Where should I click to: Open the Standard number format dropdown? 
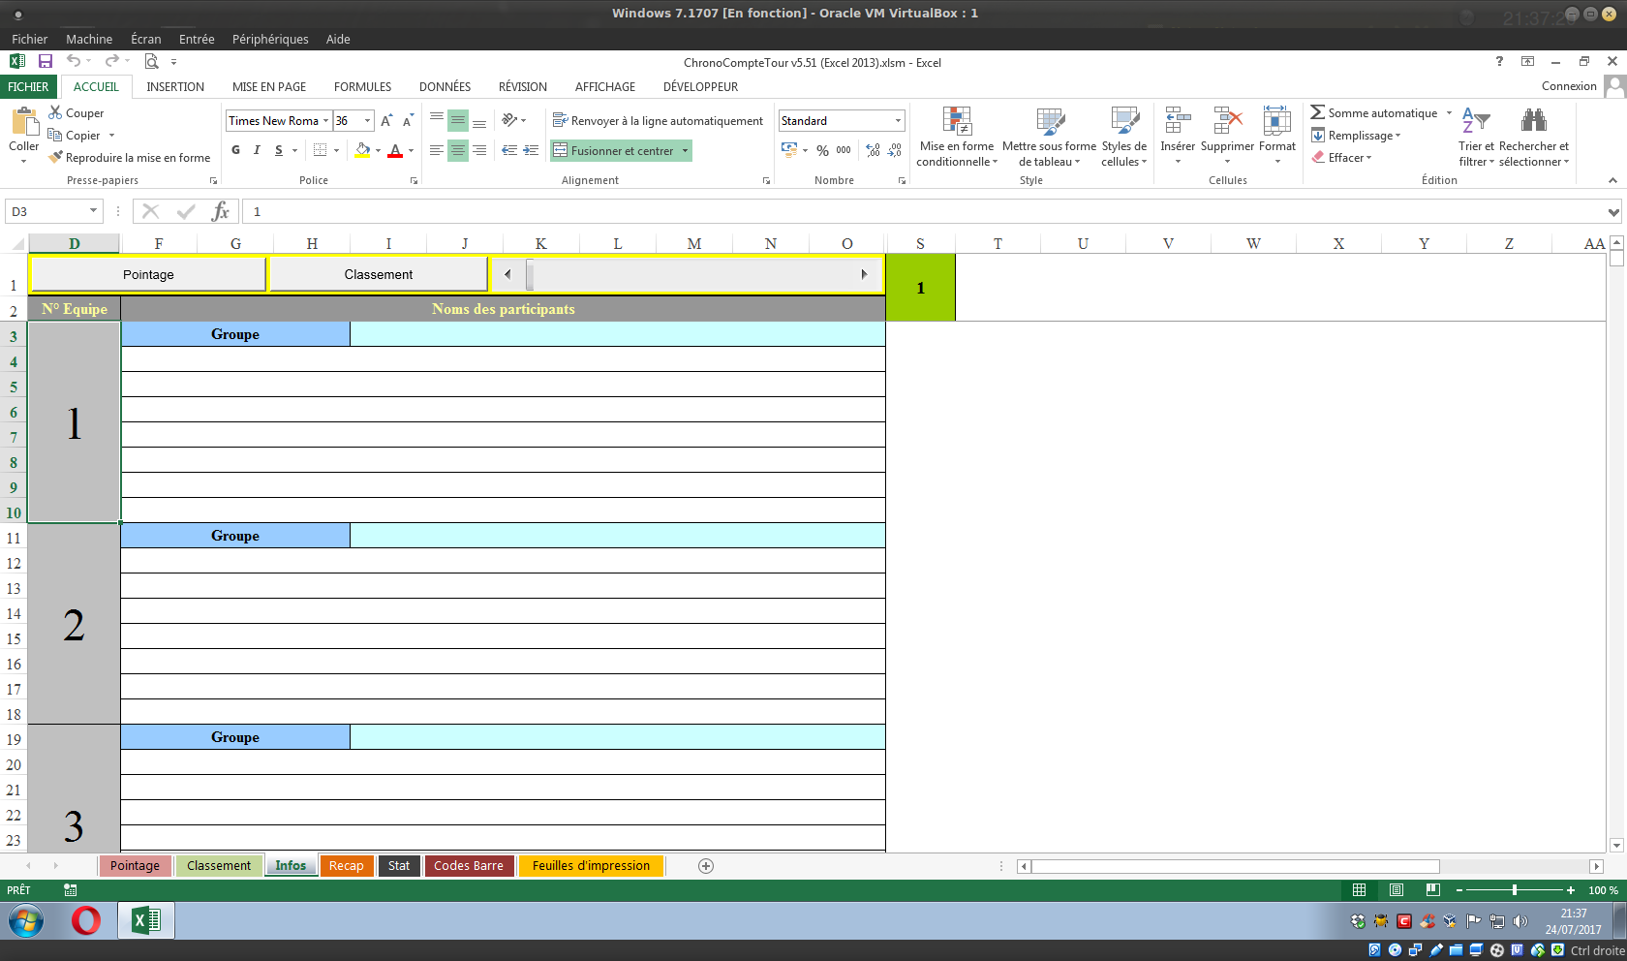click(x=898, y=121)
